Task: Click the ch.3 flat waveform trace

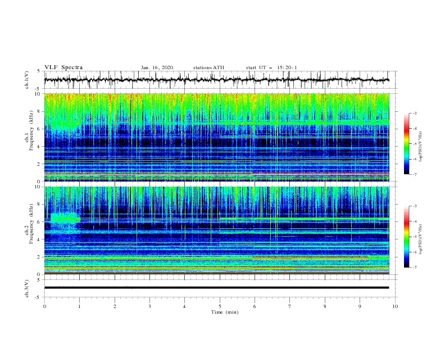Action: (216, 288)
